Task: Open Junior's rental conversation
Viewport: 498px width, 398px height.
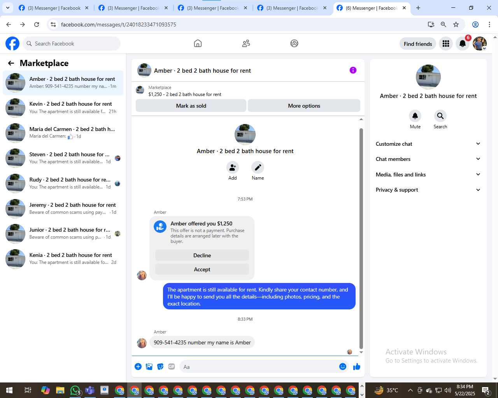Action: (x=63, y=233)
